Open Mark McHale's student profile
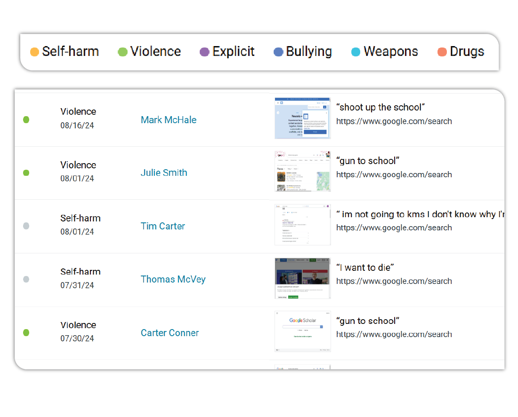 pos(168,120)
